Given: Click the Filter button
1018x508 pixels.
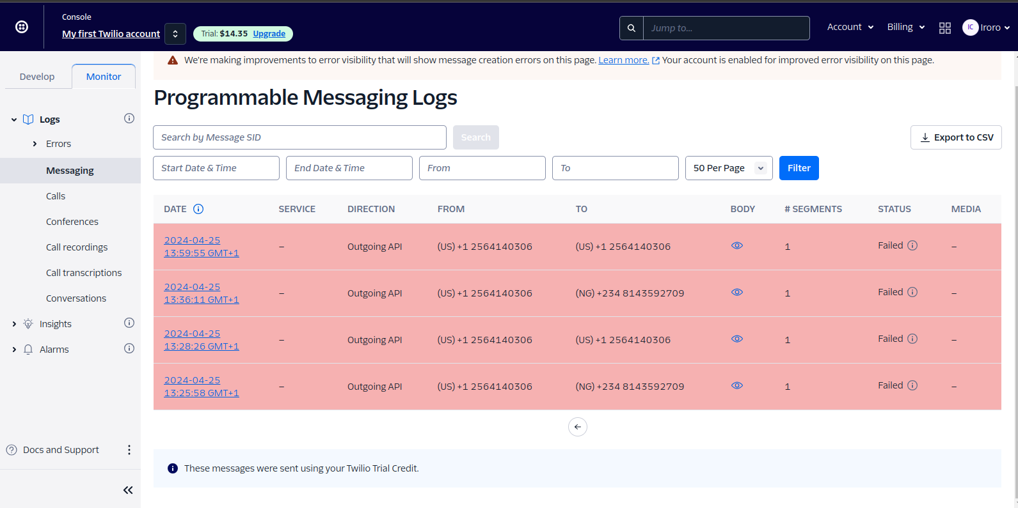Looking at the screenshot, I should [x=799, y=168].
